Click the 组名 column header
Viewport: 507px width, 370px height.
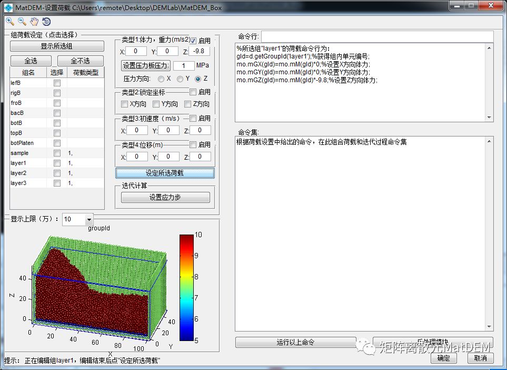click(28, 73)
